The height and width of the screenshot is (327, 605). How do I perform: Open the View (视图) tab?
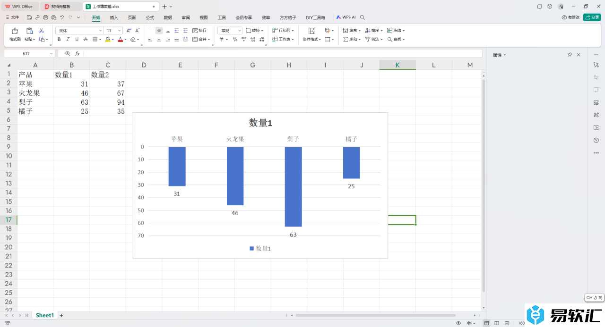pyautogui.click(x=204, y=17)
